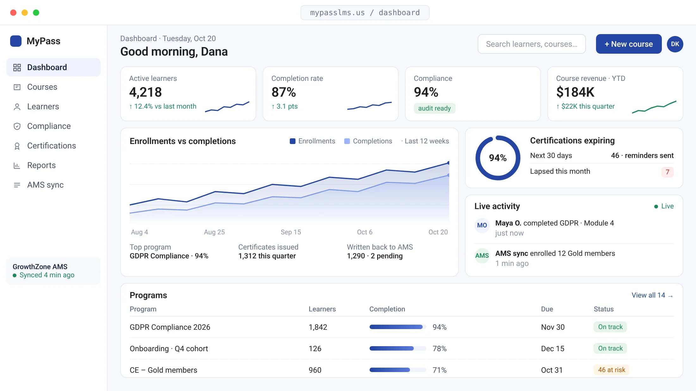Image resolution: width=696 pixels, height=391 pixels.
Task: Click the 1,312 this quarter value
Action: coord(267,256)
